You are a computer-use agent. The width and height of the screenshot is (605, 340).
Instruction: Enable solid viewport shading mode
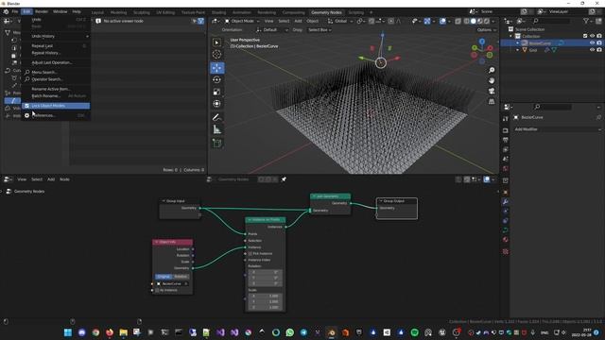473,21
